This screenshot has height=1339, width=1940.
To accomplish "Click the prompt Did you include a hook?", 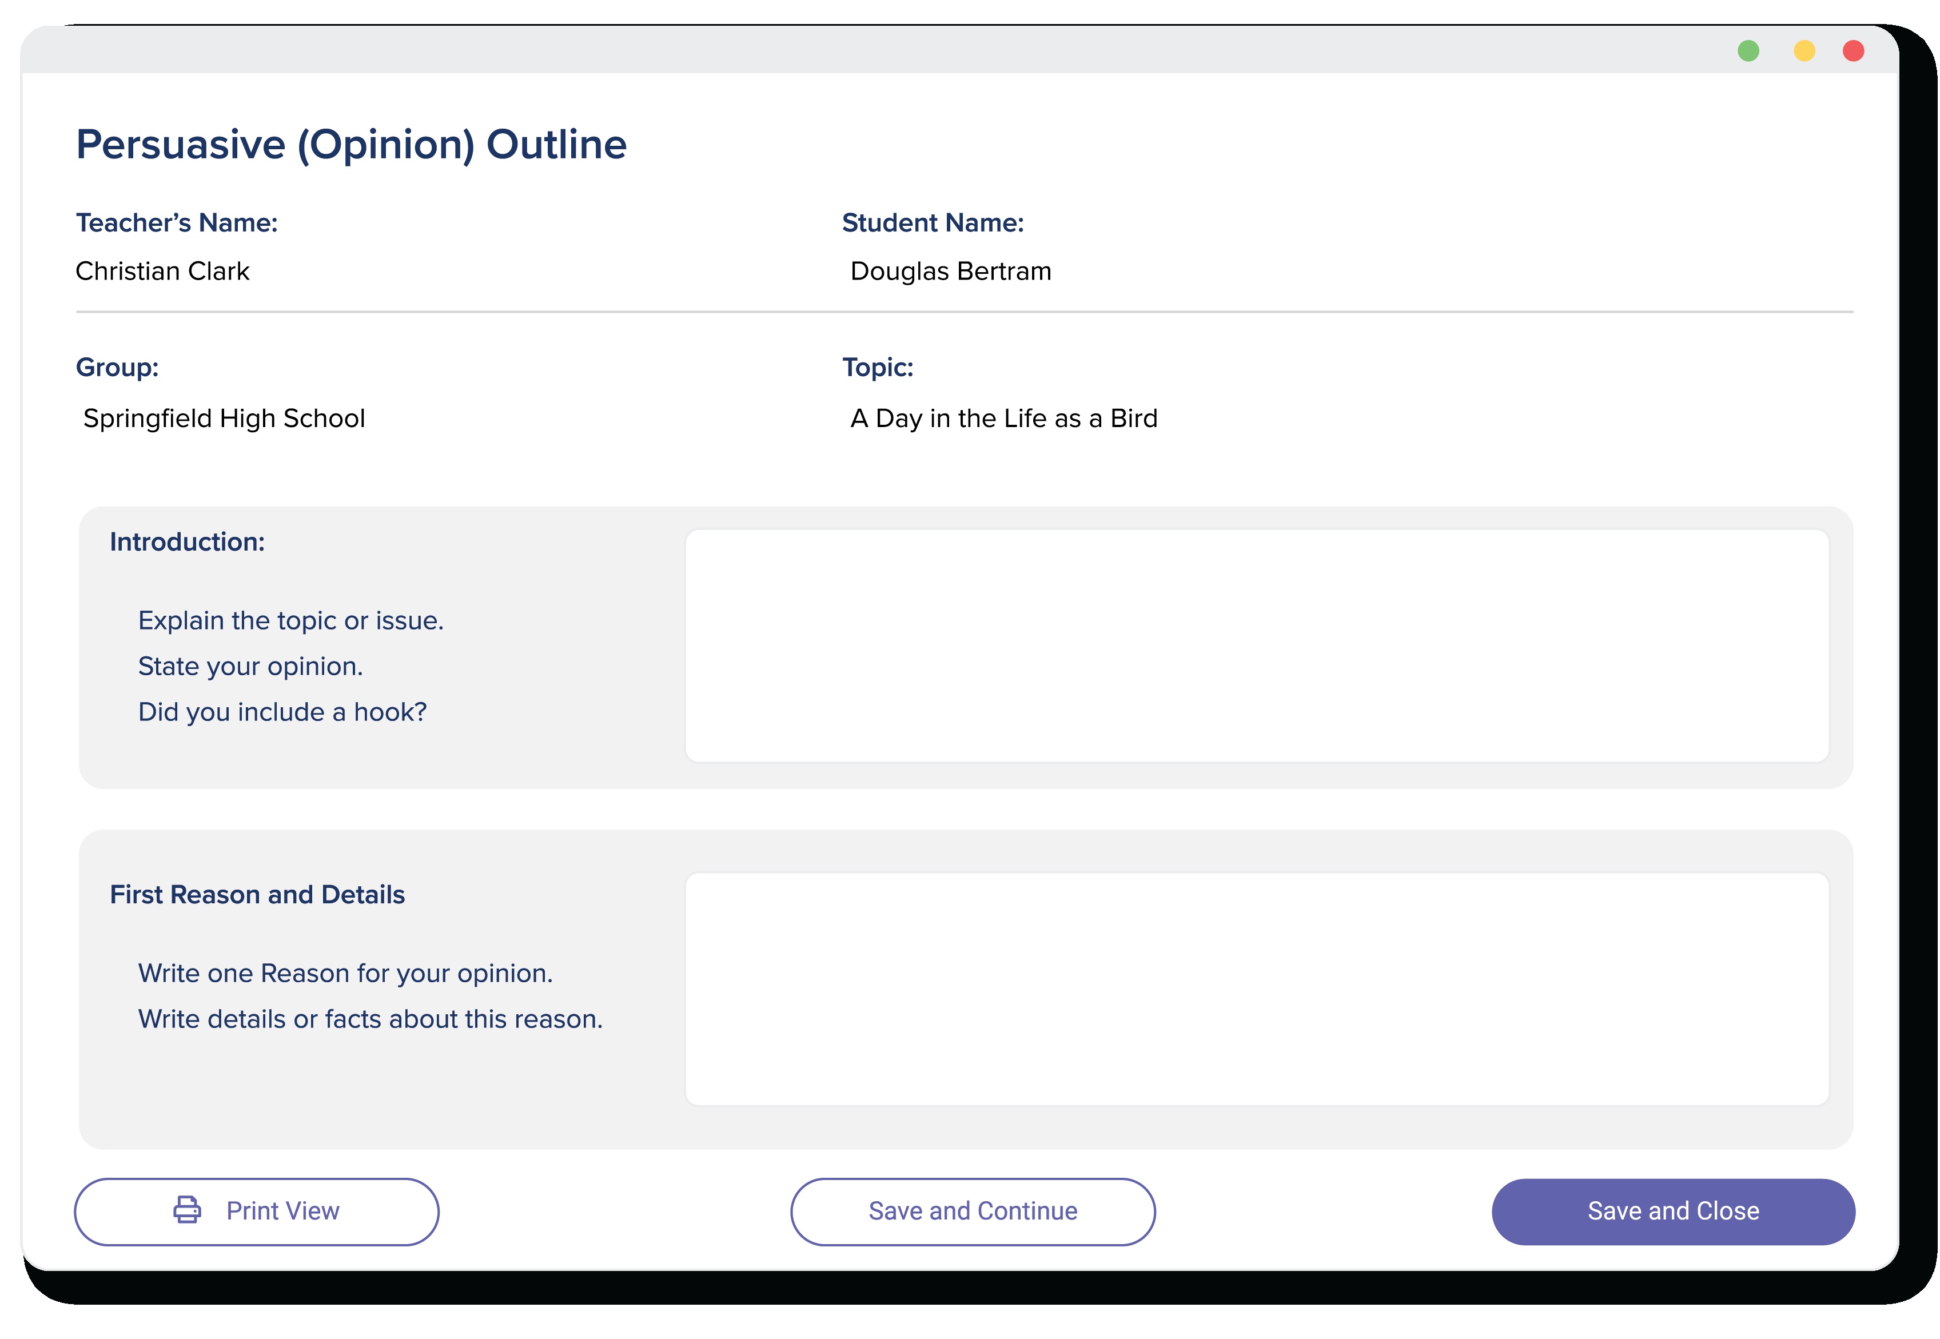I will [282, 712].
